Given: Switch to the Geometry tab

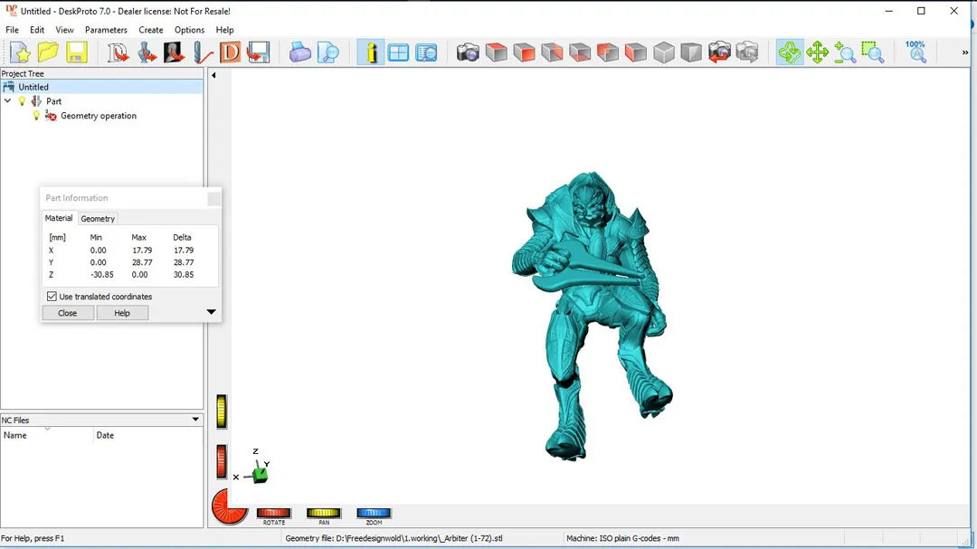Looking at the screenshot, I should [x=98, y=219].
